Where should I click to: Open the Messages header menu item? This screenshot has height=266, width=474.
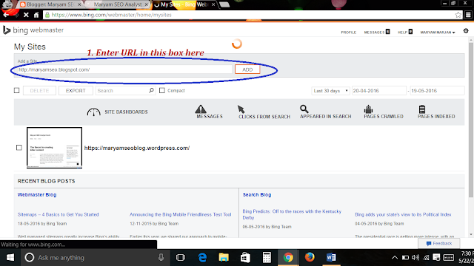[x=377, y=32]
